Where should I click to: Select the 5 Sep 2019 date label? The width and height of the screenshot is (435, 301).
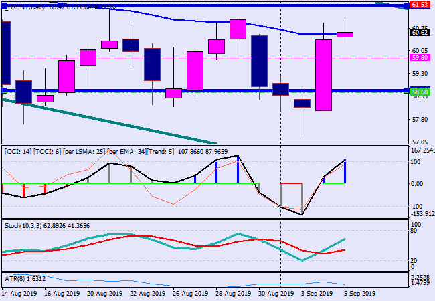(x=358, y=294)
